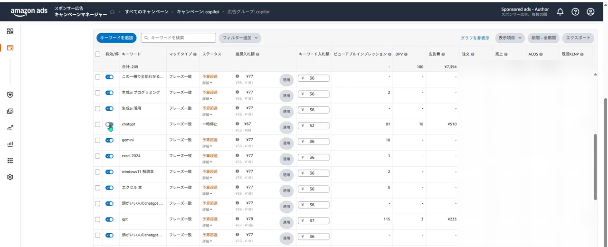Expand 詳細 under status in windows11 解説本 row
608x247 pixels.
pyautogui.click(x=207, y=178)
